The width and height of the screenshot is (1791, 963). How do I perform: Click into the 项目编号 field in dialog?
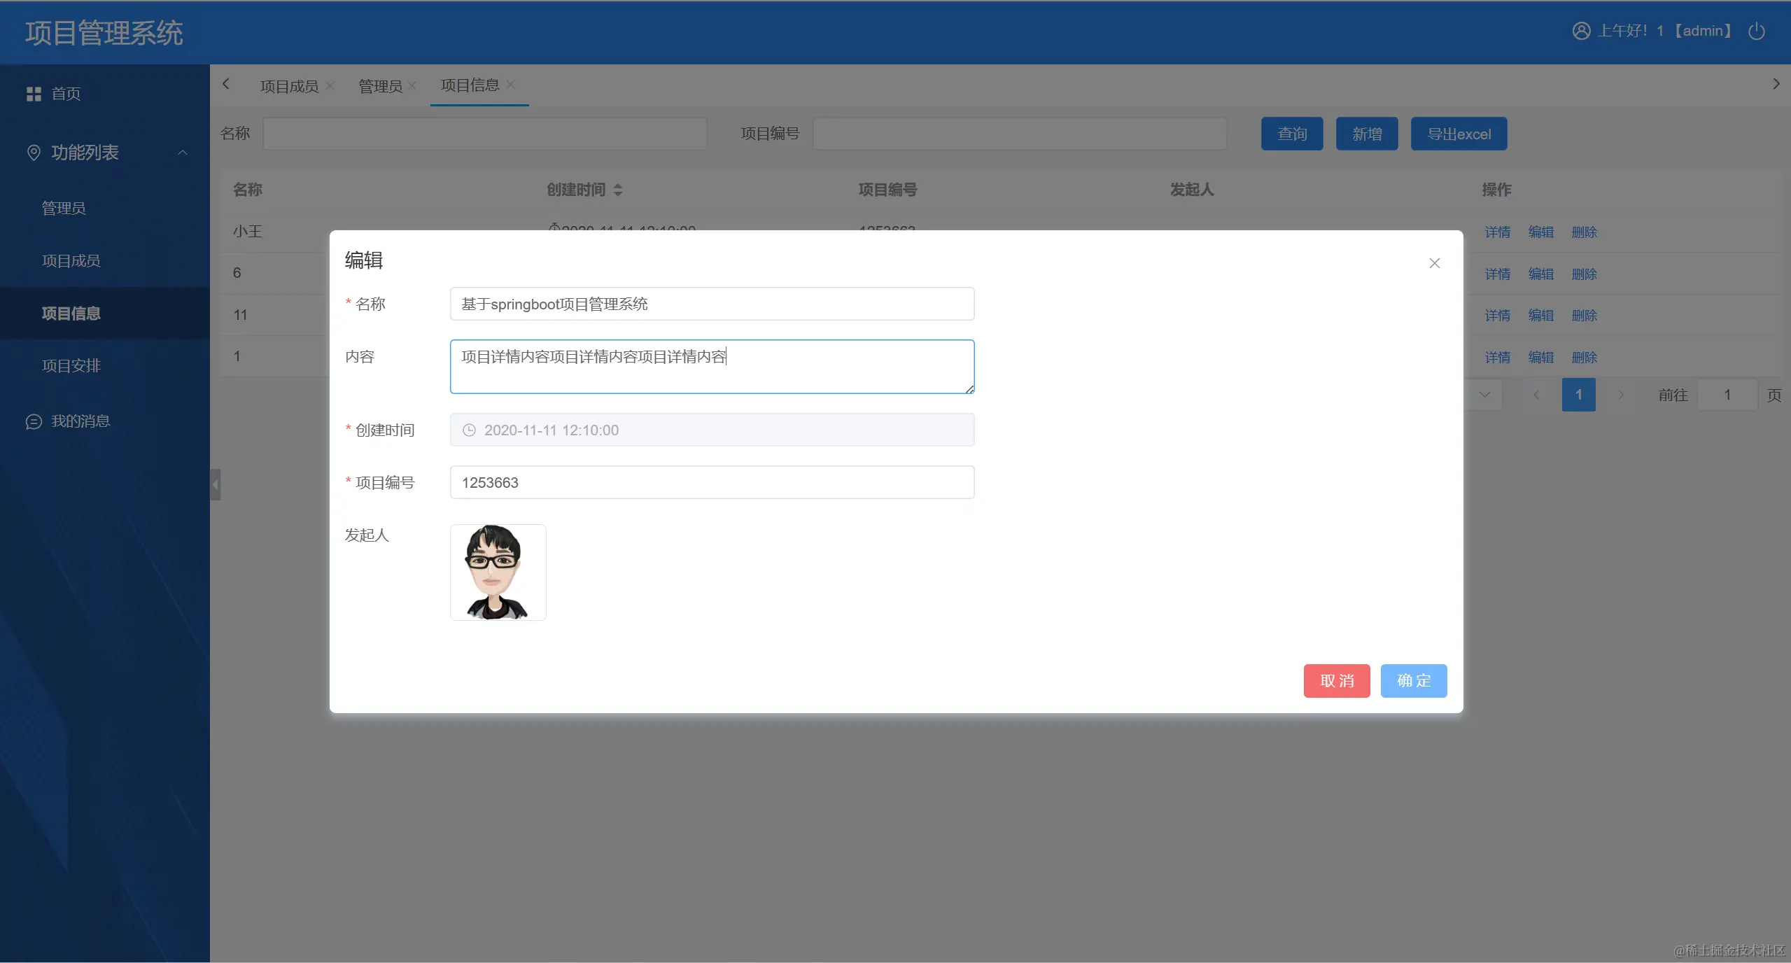(712, 483)
